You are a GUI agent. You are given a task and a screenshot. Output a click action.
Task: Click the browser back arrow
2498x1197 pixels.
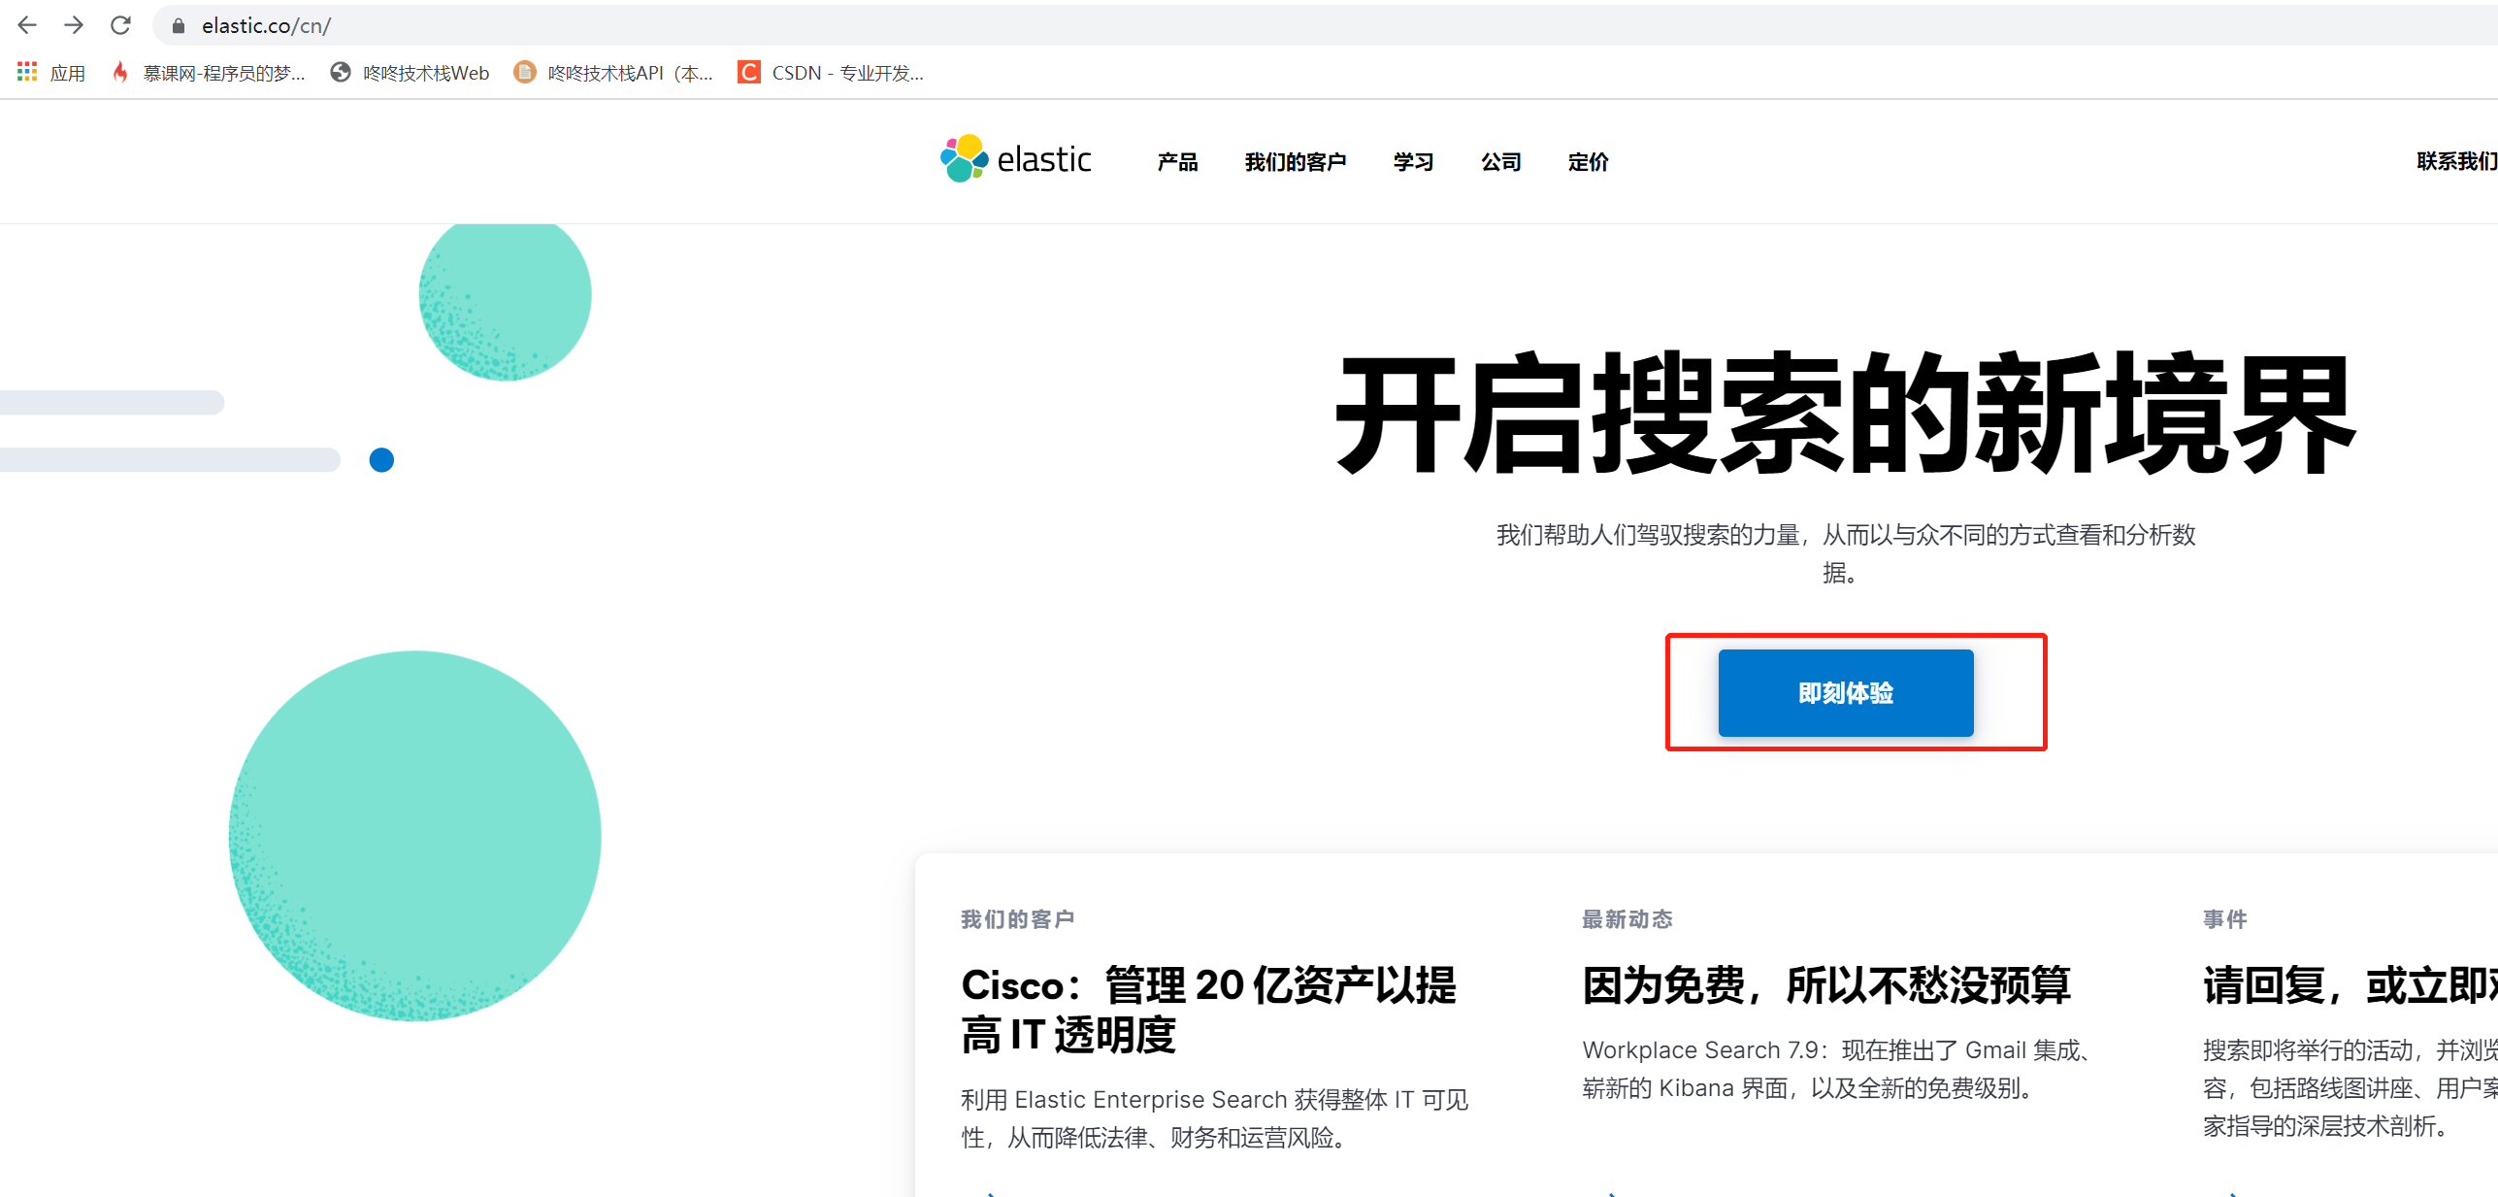tap(28, 25)
